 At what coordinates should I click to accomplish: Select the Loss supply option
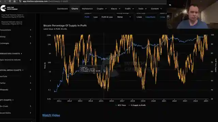tap(95, 17)
